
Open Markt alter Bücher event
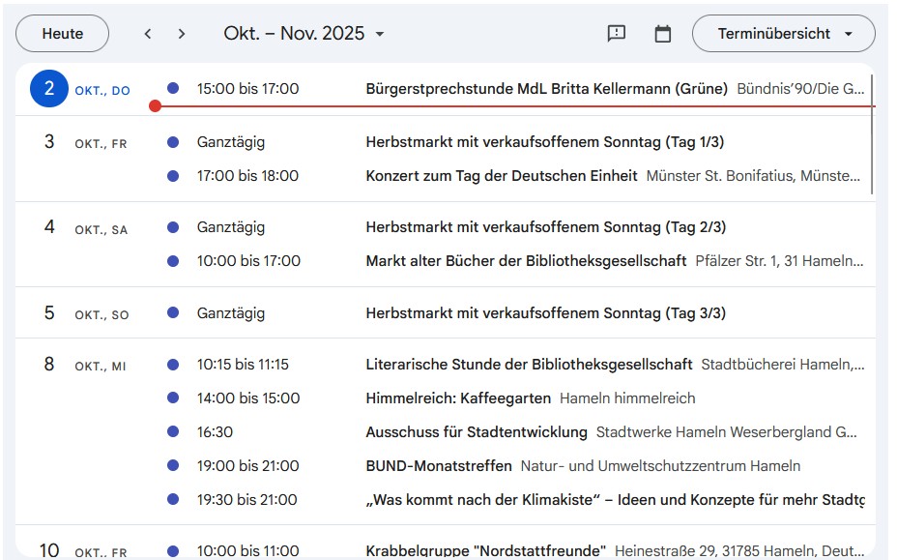click(x=526, y=261)
